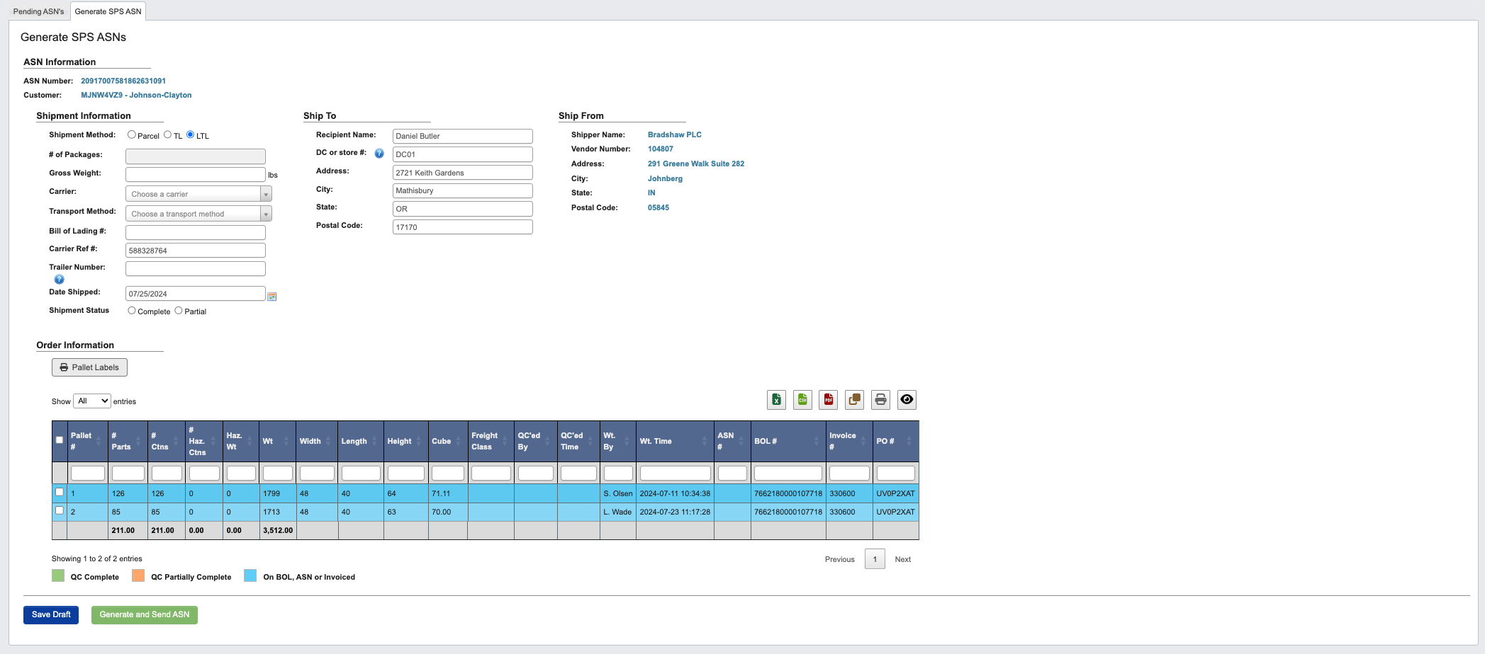Change the Show entries dropdown

tap(92, 401)
